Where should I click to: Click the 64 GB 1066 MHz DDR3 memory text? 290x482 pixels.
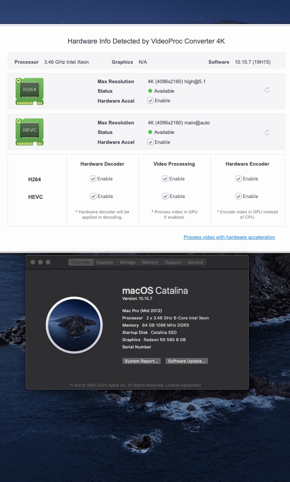tap(165, 325)
